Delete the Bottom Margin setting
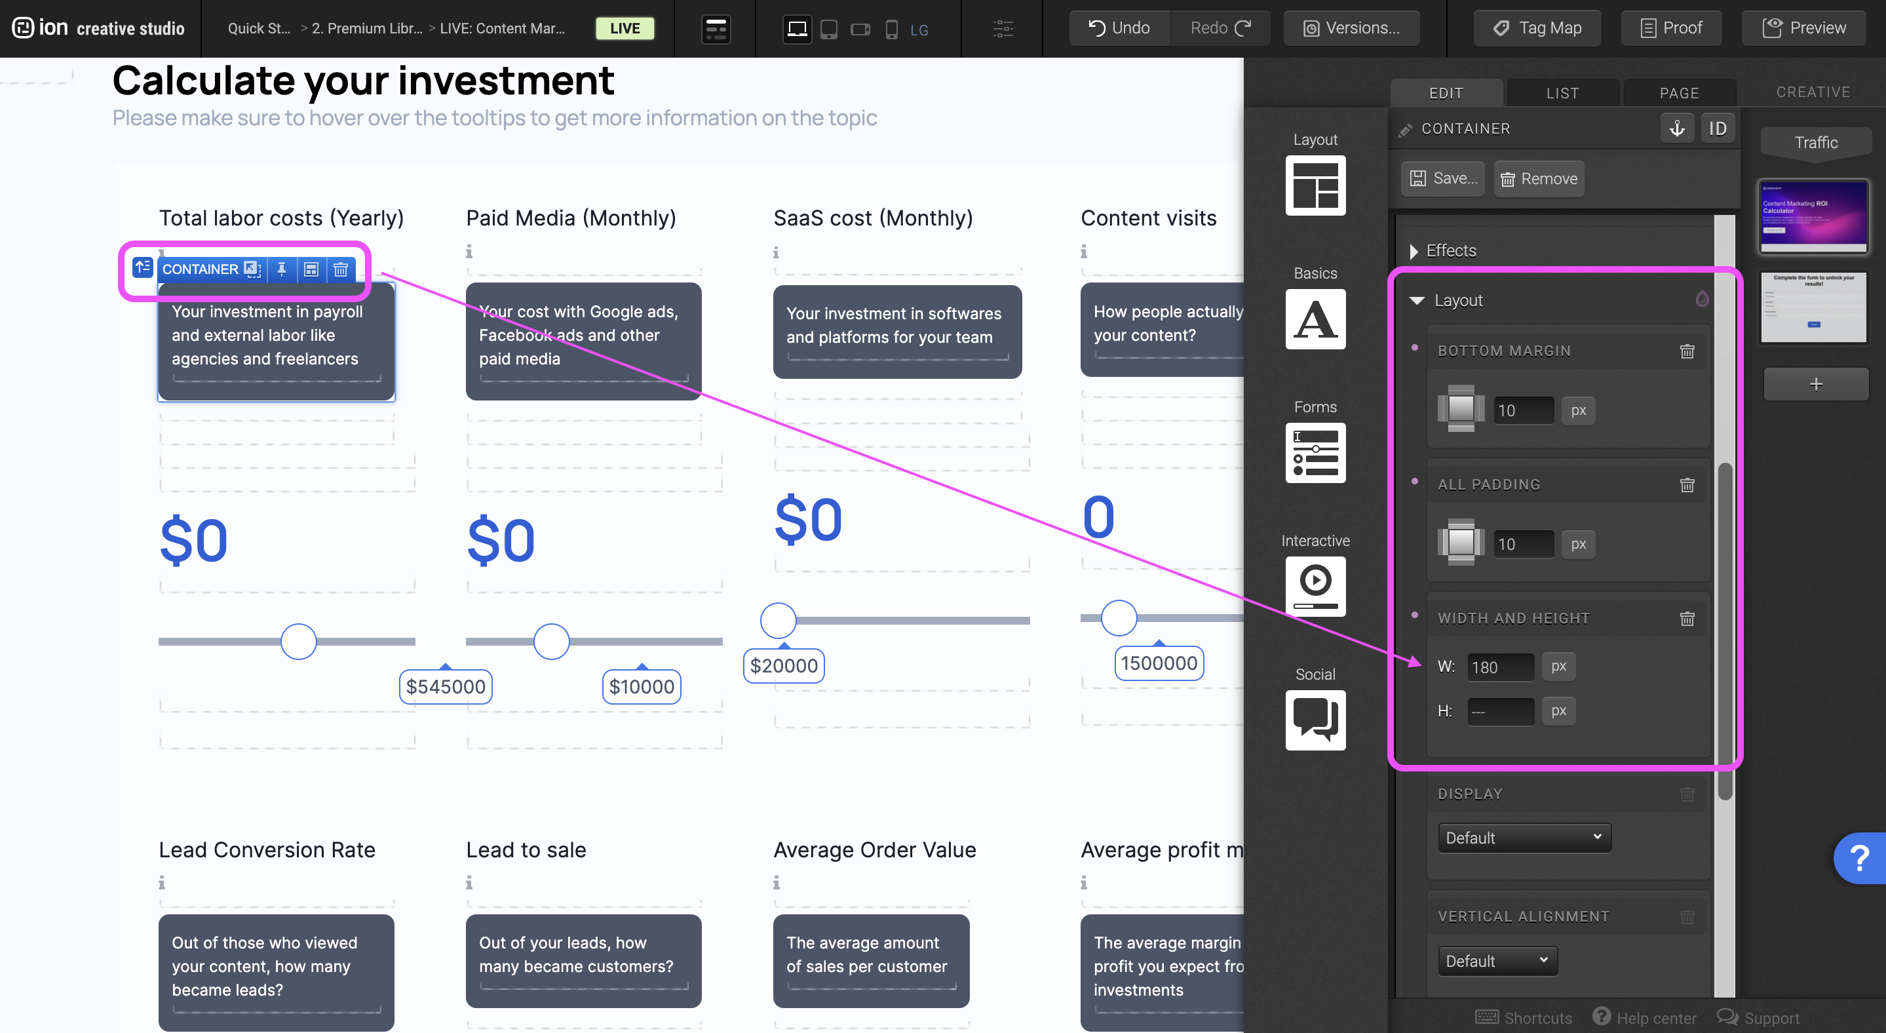 click(1687, 351)
